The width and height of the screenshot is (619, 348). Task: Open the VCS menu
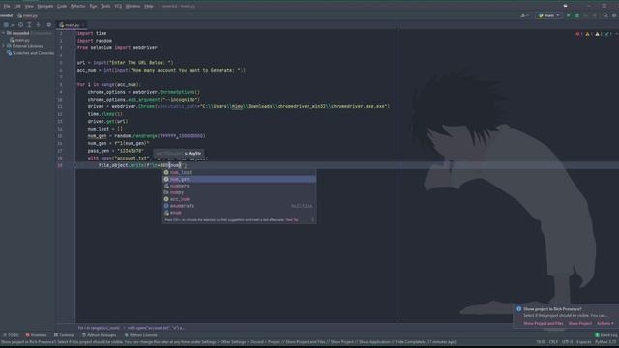(x=118, y=6)
